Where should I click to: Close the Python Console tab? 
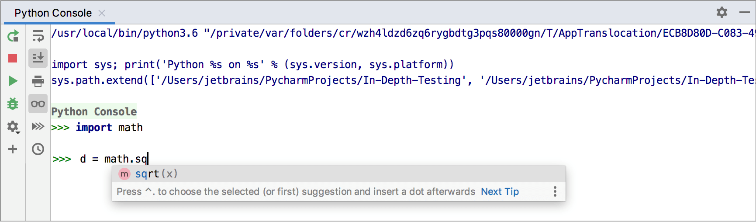(x=102, y=13)
